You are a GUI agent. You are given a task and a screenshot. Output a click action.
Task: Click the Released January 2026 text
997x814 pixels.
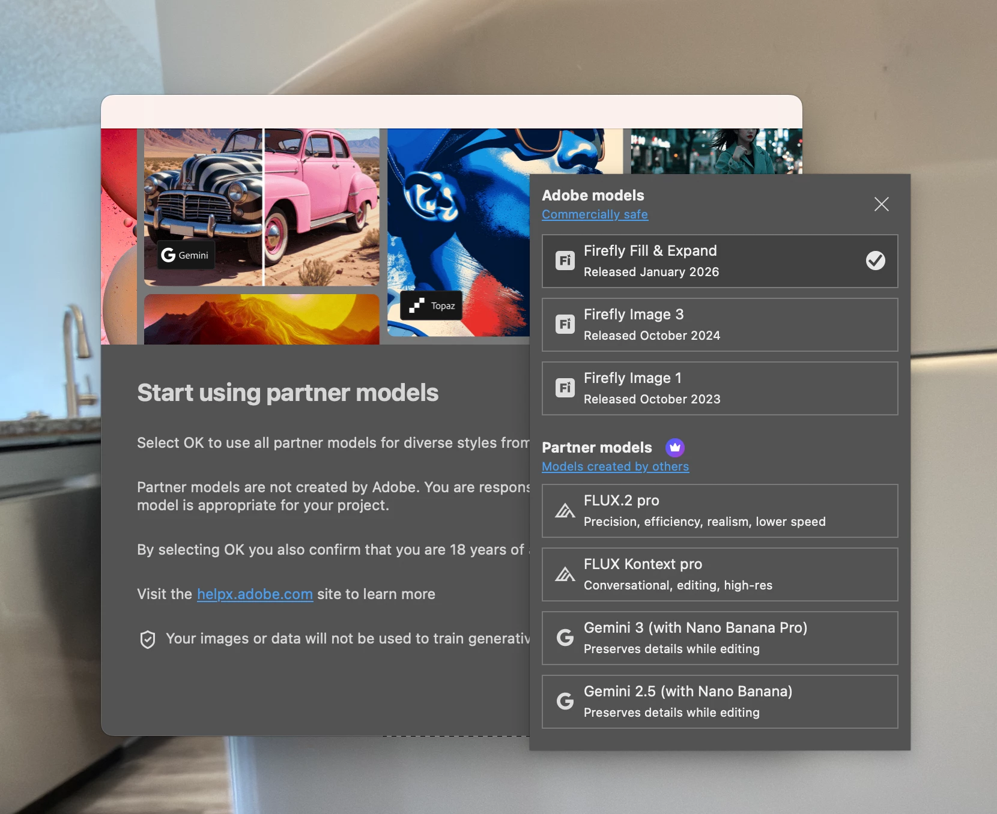(x=652, y=272)
